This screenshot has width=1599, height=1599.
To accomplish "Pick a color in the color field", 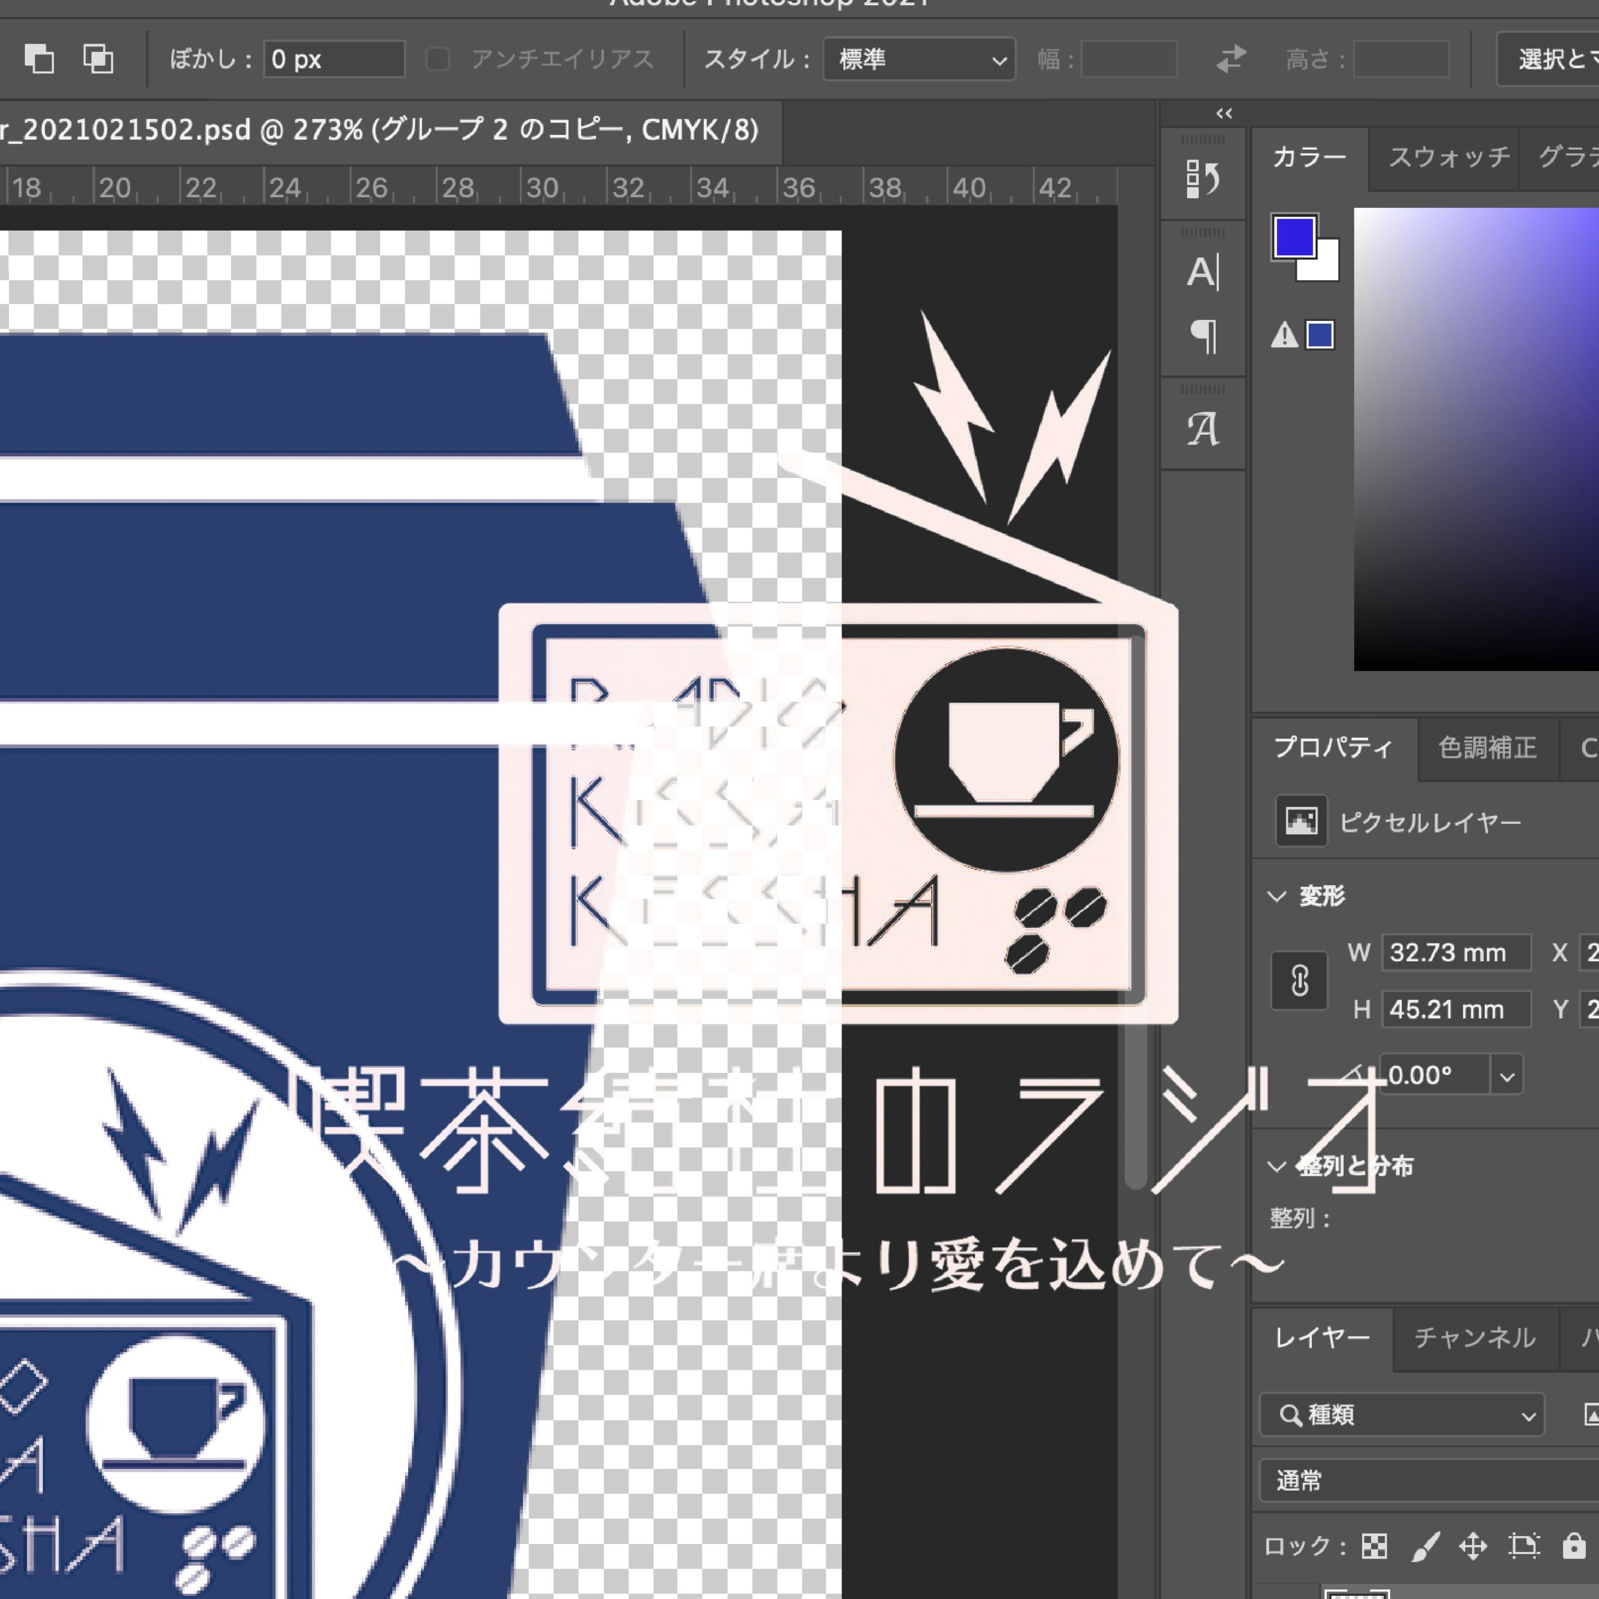I will coord(1476,439).
